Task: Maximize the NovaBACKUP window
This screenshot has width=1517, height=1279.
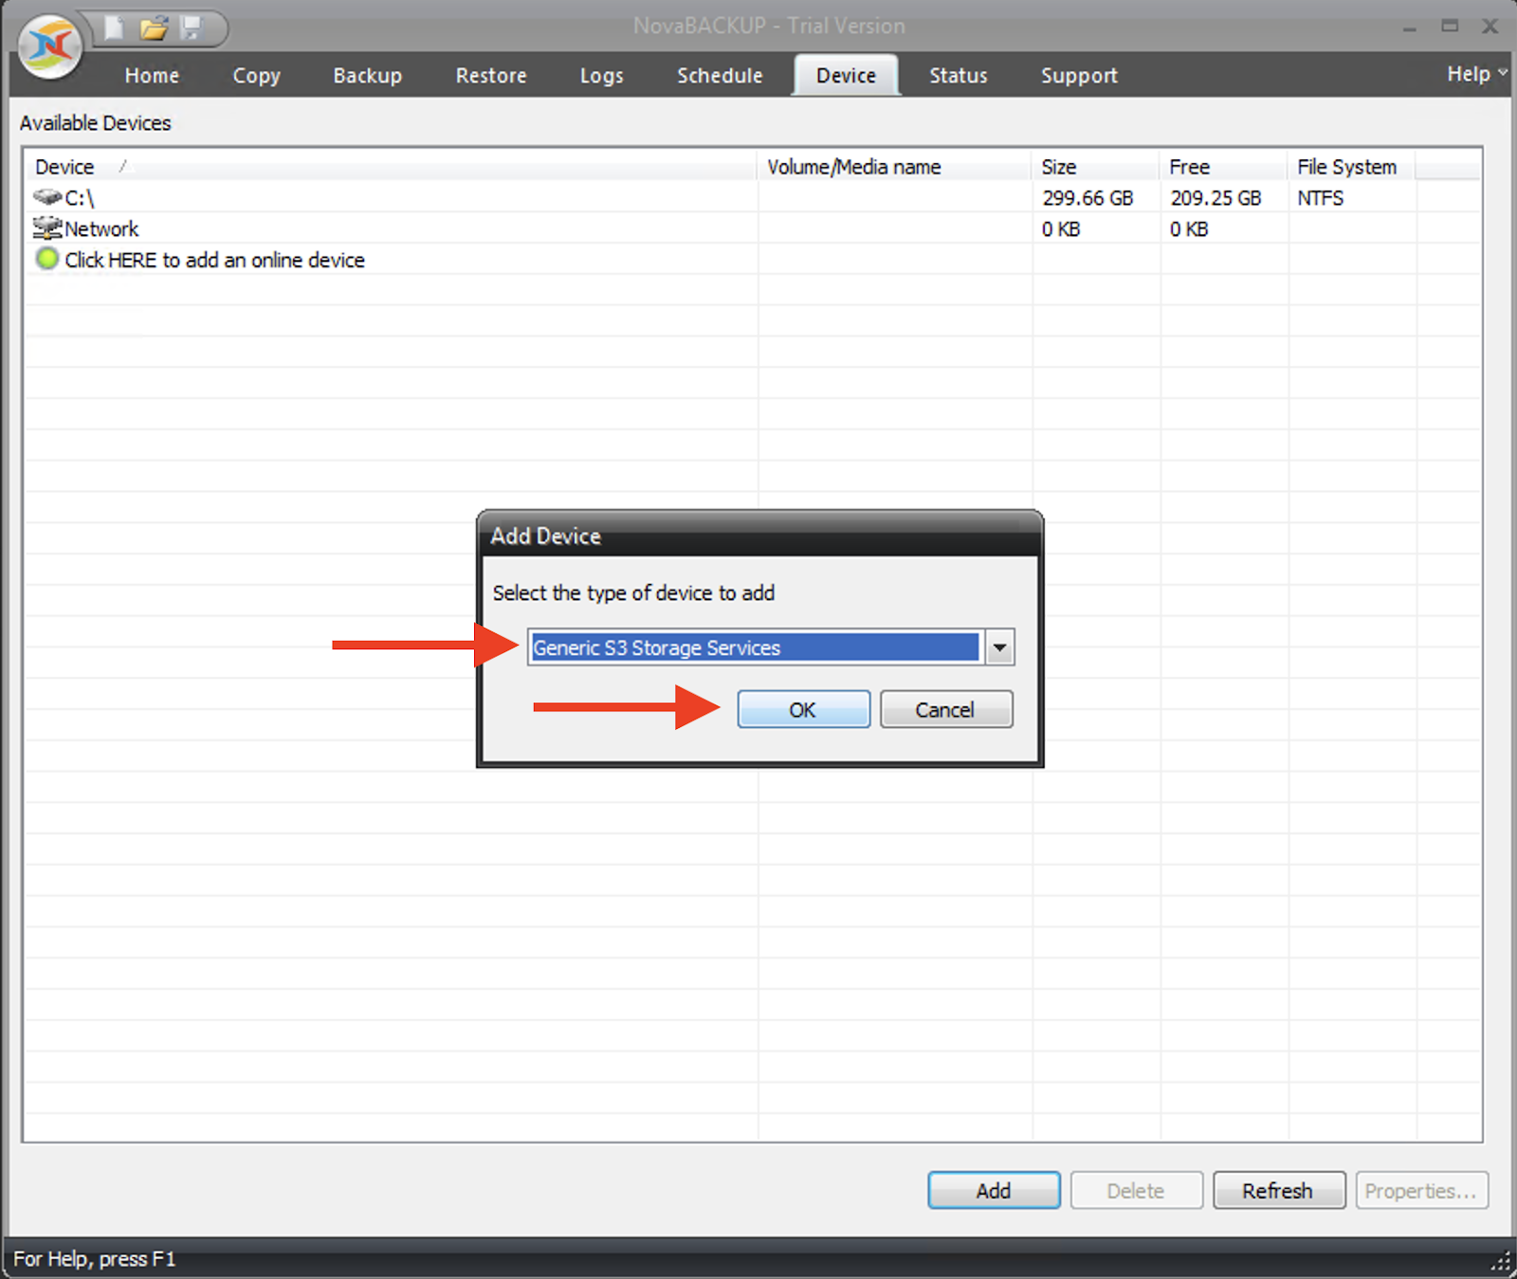Action: 1450,27
